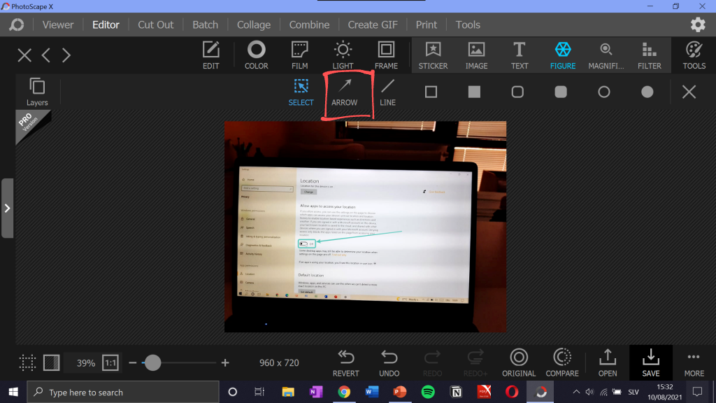Click REVERT to discard changes

(345, 363)
